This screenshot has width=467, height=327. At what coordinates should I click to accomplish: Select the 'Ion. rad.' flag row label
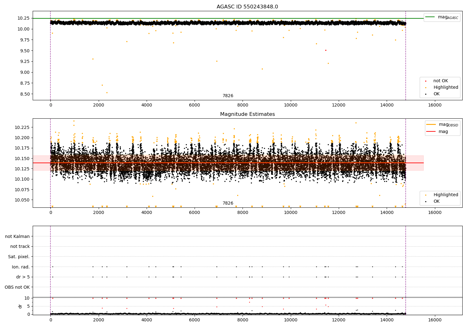coord(21,267)
